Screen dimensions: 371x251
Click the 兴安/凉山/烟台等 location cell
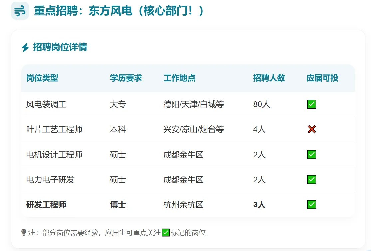click(194, 129)
